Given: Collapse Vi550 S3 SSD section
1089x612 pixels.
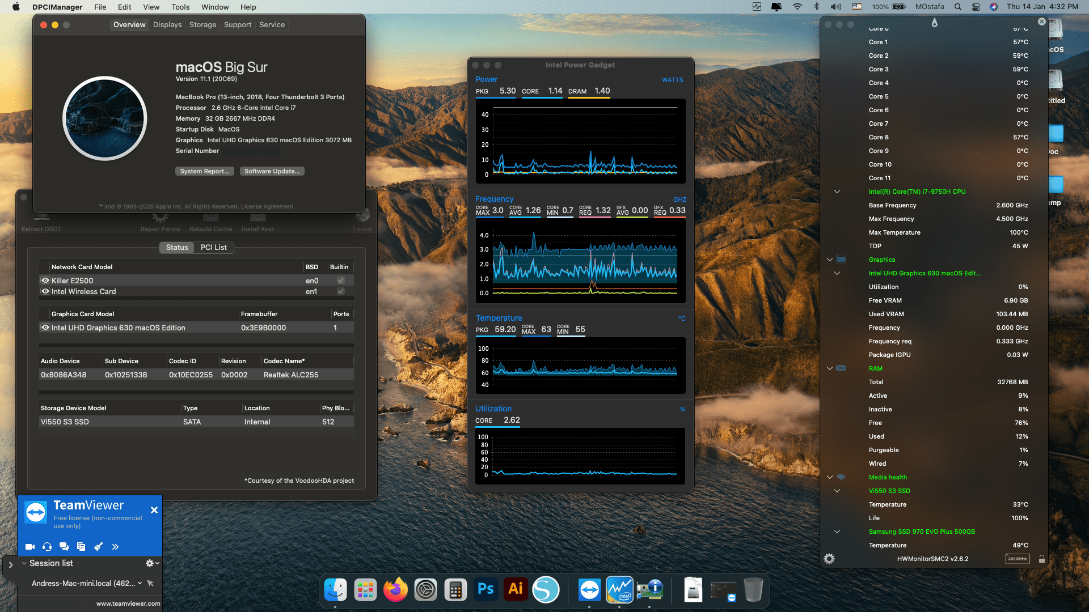Looking at the screenshot, I should [x=837, y=491].
